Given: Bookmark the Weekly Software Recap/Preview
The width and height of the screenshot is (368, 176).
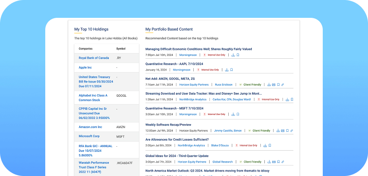Looking at the screenshot, I should pos(287,131).
